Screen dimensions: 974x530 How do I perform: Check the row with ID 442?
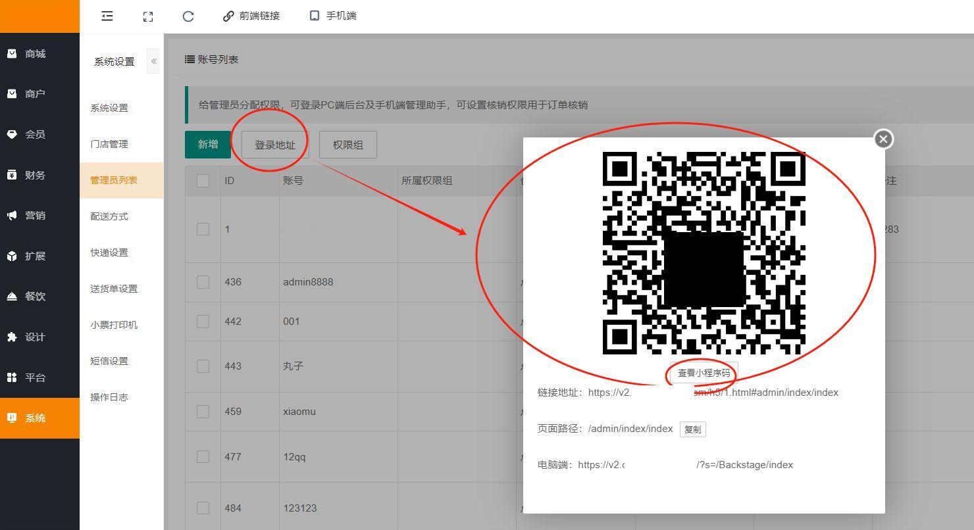pos(203,322)
